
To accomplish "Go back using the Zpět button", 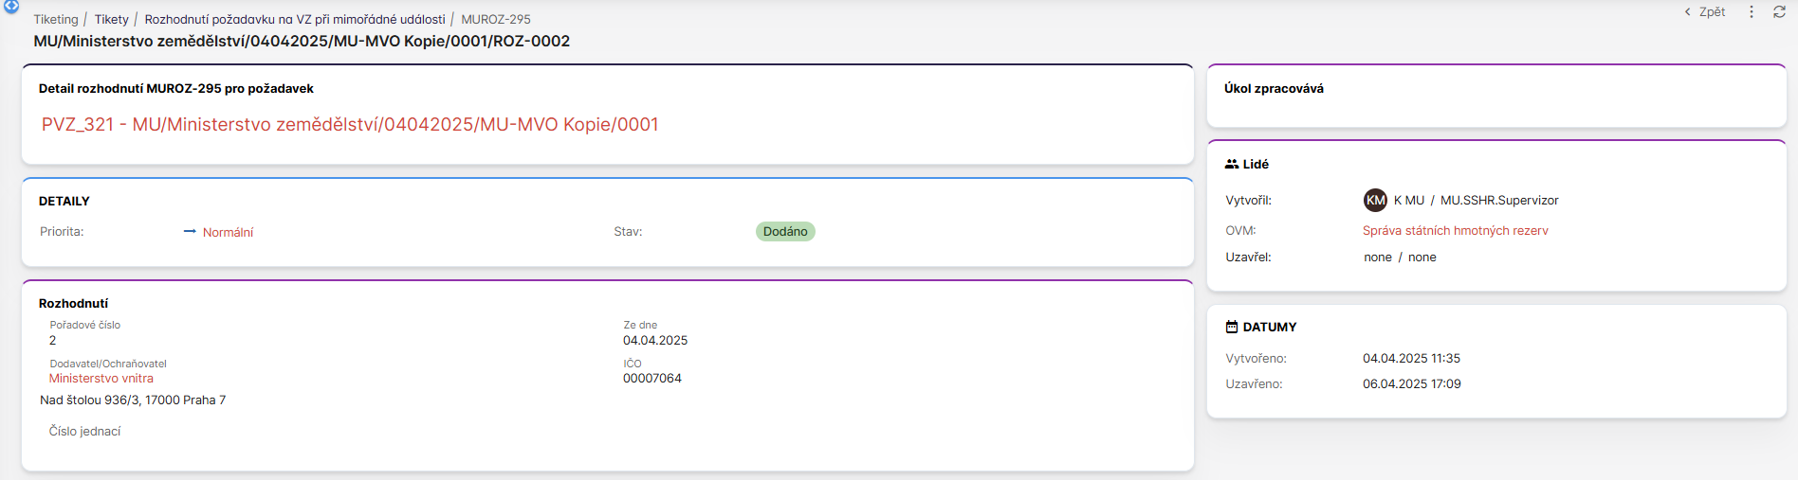I will point(1712,12).
